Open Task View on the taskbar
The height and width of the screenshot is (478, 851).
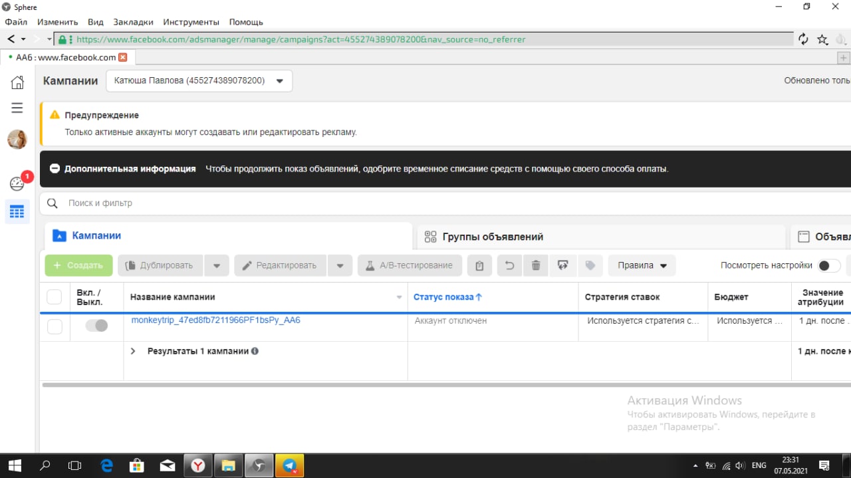pyautogui.click(x=75, y=465)
